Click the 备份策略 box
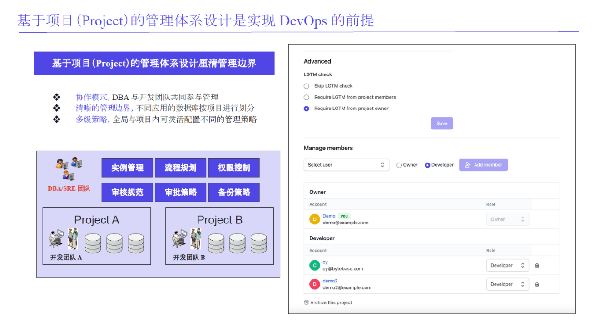 (234, 192)
